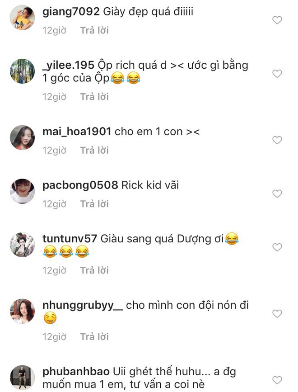Viewport: 298px width, 392px height.
Task: Open the pacbong0508 username link
Action: click(80, 185)
